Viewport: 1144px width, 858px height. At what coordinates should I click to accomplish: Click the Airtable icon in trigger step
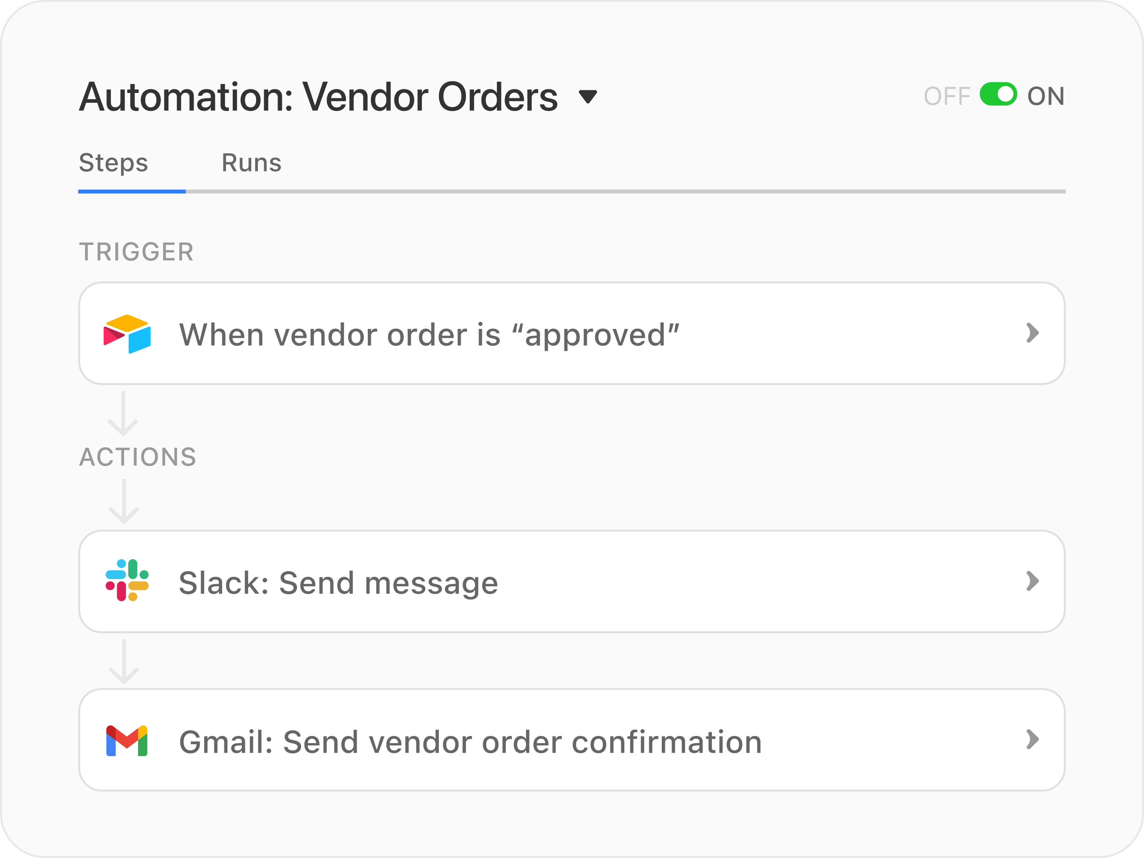pos(127,333)
